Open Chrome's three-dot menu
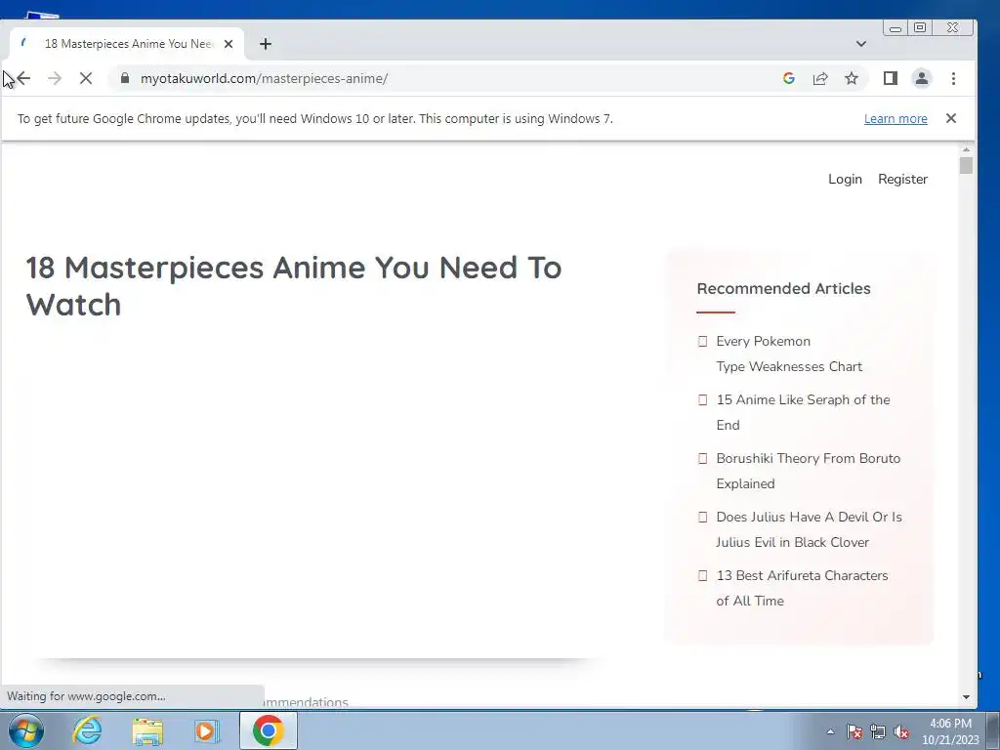The image size is (1000, 750). (x=953, y=78)
